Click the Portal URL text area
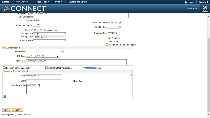Viewport: 210px width, 118px height. tap(76, 62)
